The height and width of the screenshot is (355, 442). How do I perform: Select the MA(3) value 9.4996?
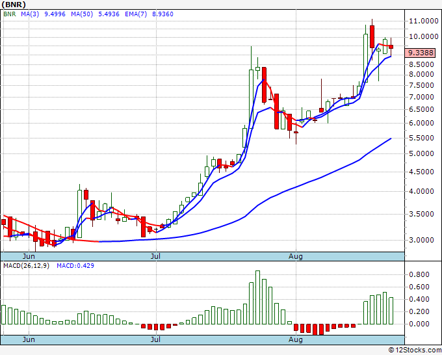(55, 14)
